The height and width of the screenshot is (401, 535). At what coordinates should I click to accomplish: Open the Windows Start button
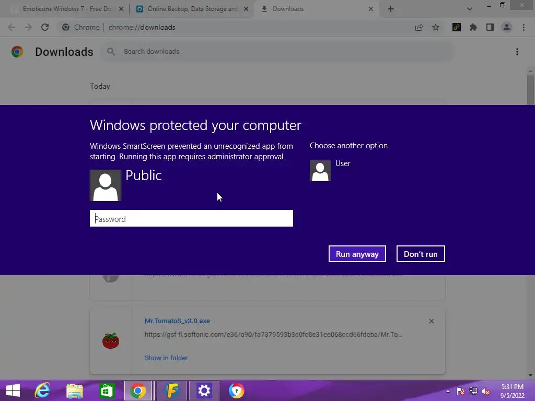(x=13, y=391)
